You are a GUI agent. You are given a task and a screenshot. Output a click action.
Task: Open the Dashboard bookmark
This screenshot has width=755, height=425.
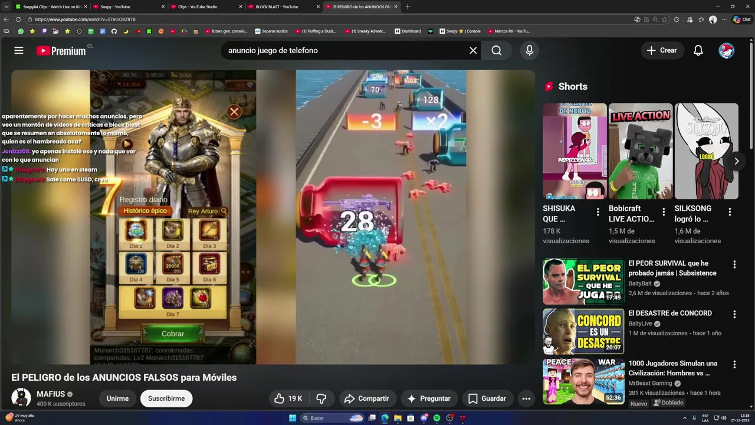pyautogui.click(x=408, y=31)
